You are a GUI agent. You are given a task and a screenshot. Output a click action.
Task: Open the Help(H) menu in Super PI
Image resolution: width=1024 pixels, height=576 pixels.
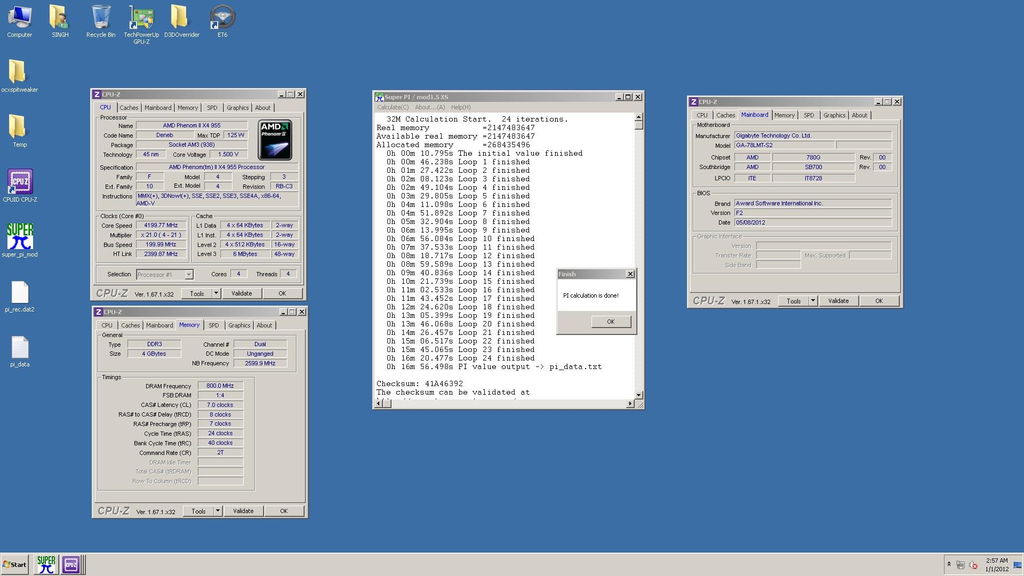click(461, 107)
